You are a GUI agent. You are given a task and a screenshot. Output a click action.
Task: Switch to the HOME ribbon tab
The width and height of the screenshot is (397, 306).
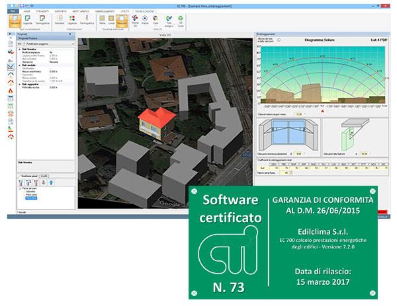pyautogui.click(x=27, y=11)
